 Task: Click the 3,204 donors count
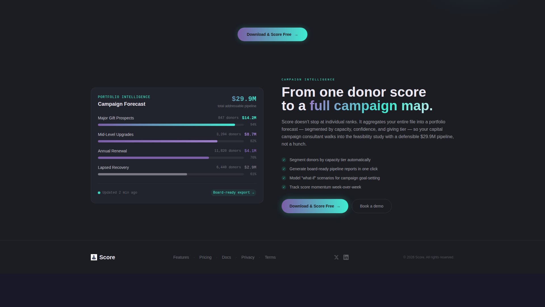[229, 134]
